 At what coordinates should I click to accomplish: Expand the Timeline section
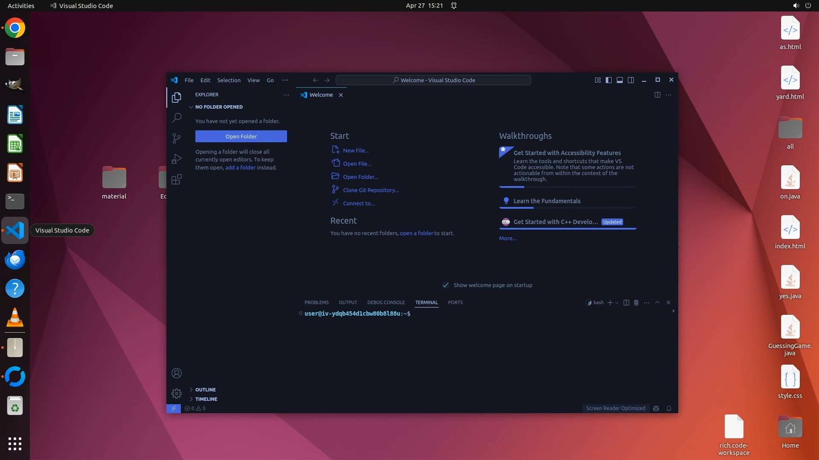tap(206, 399)
